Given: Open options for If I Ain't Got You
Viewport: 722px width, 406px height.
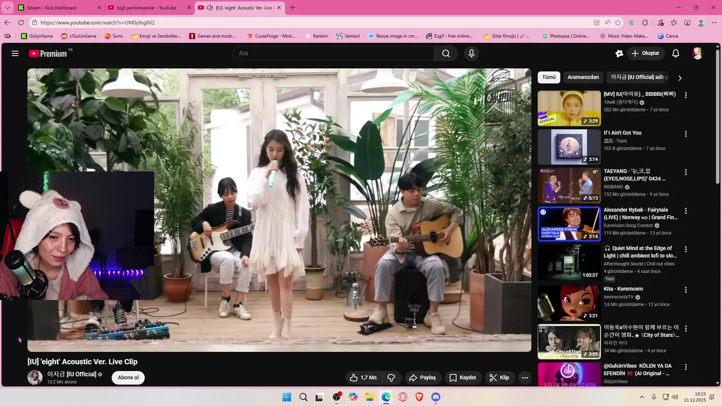Looking at the screenshot, I should [686, 134].
